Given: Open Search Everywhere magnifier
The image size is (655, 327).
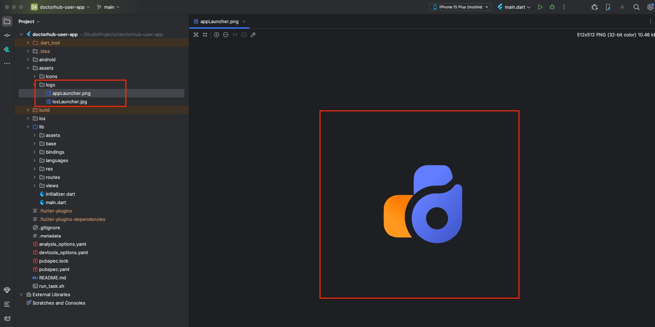Looking at the screenshot, I should [x=636, y=7].
